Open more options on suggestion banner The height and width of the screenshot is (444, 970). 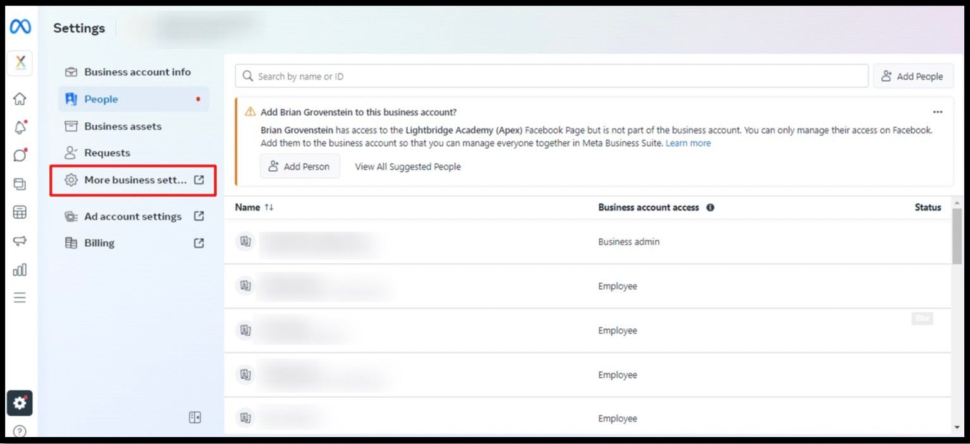tap(937, 112)
